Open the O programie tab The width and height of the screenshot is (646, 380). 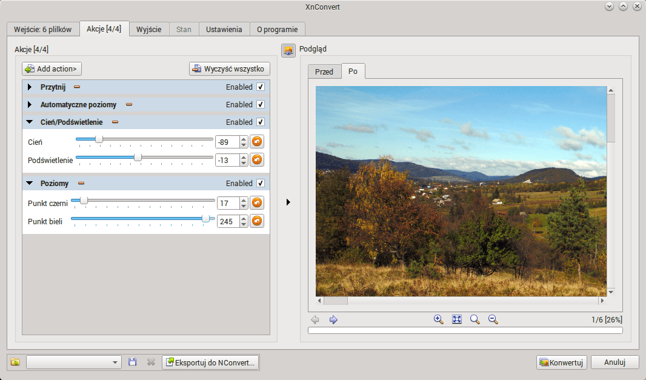pos(278,29)
